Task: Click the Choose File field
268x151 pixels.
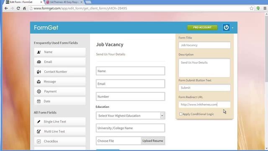Action: click(x=119, y=141)
